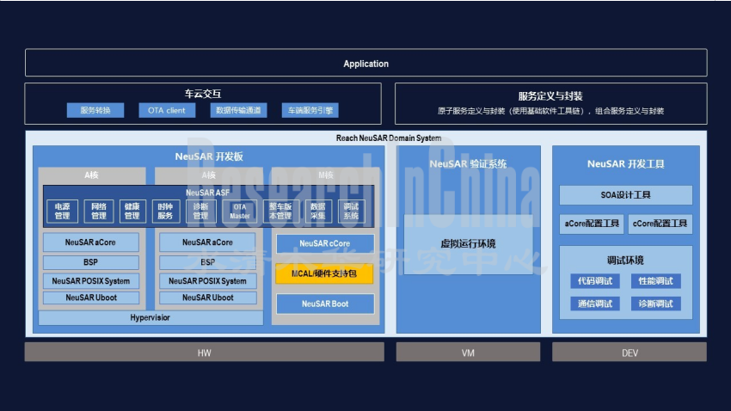731x411 pixels.
Task: Select the yellow MCAL/硬件支持包 box
Action: 324,273
